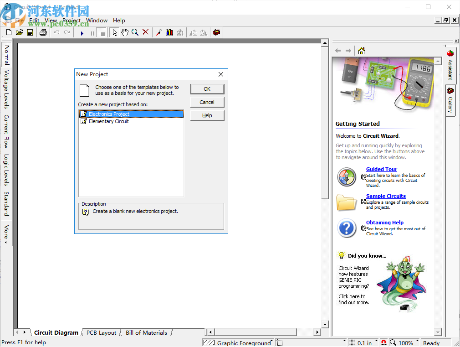Open Assistant home page

click(362, 51)
